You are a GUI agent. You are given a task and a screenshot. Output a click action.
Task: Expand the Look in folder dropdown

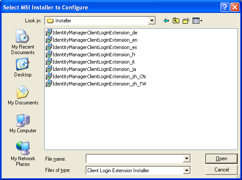152,21
